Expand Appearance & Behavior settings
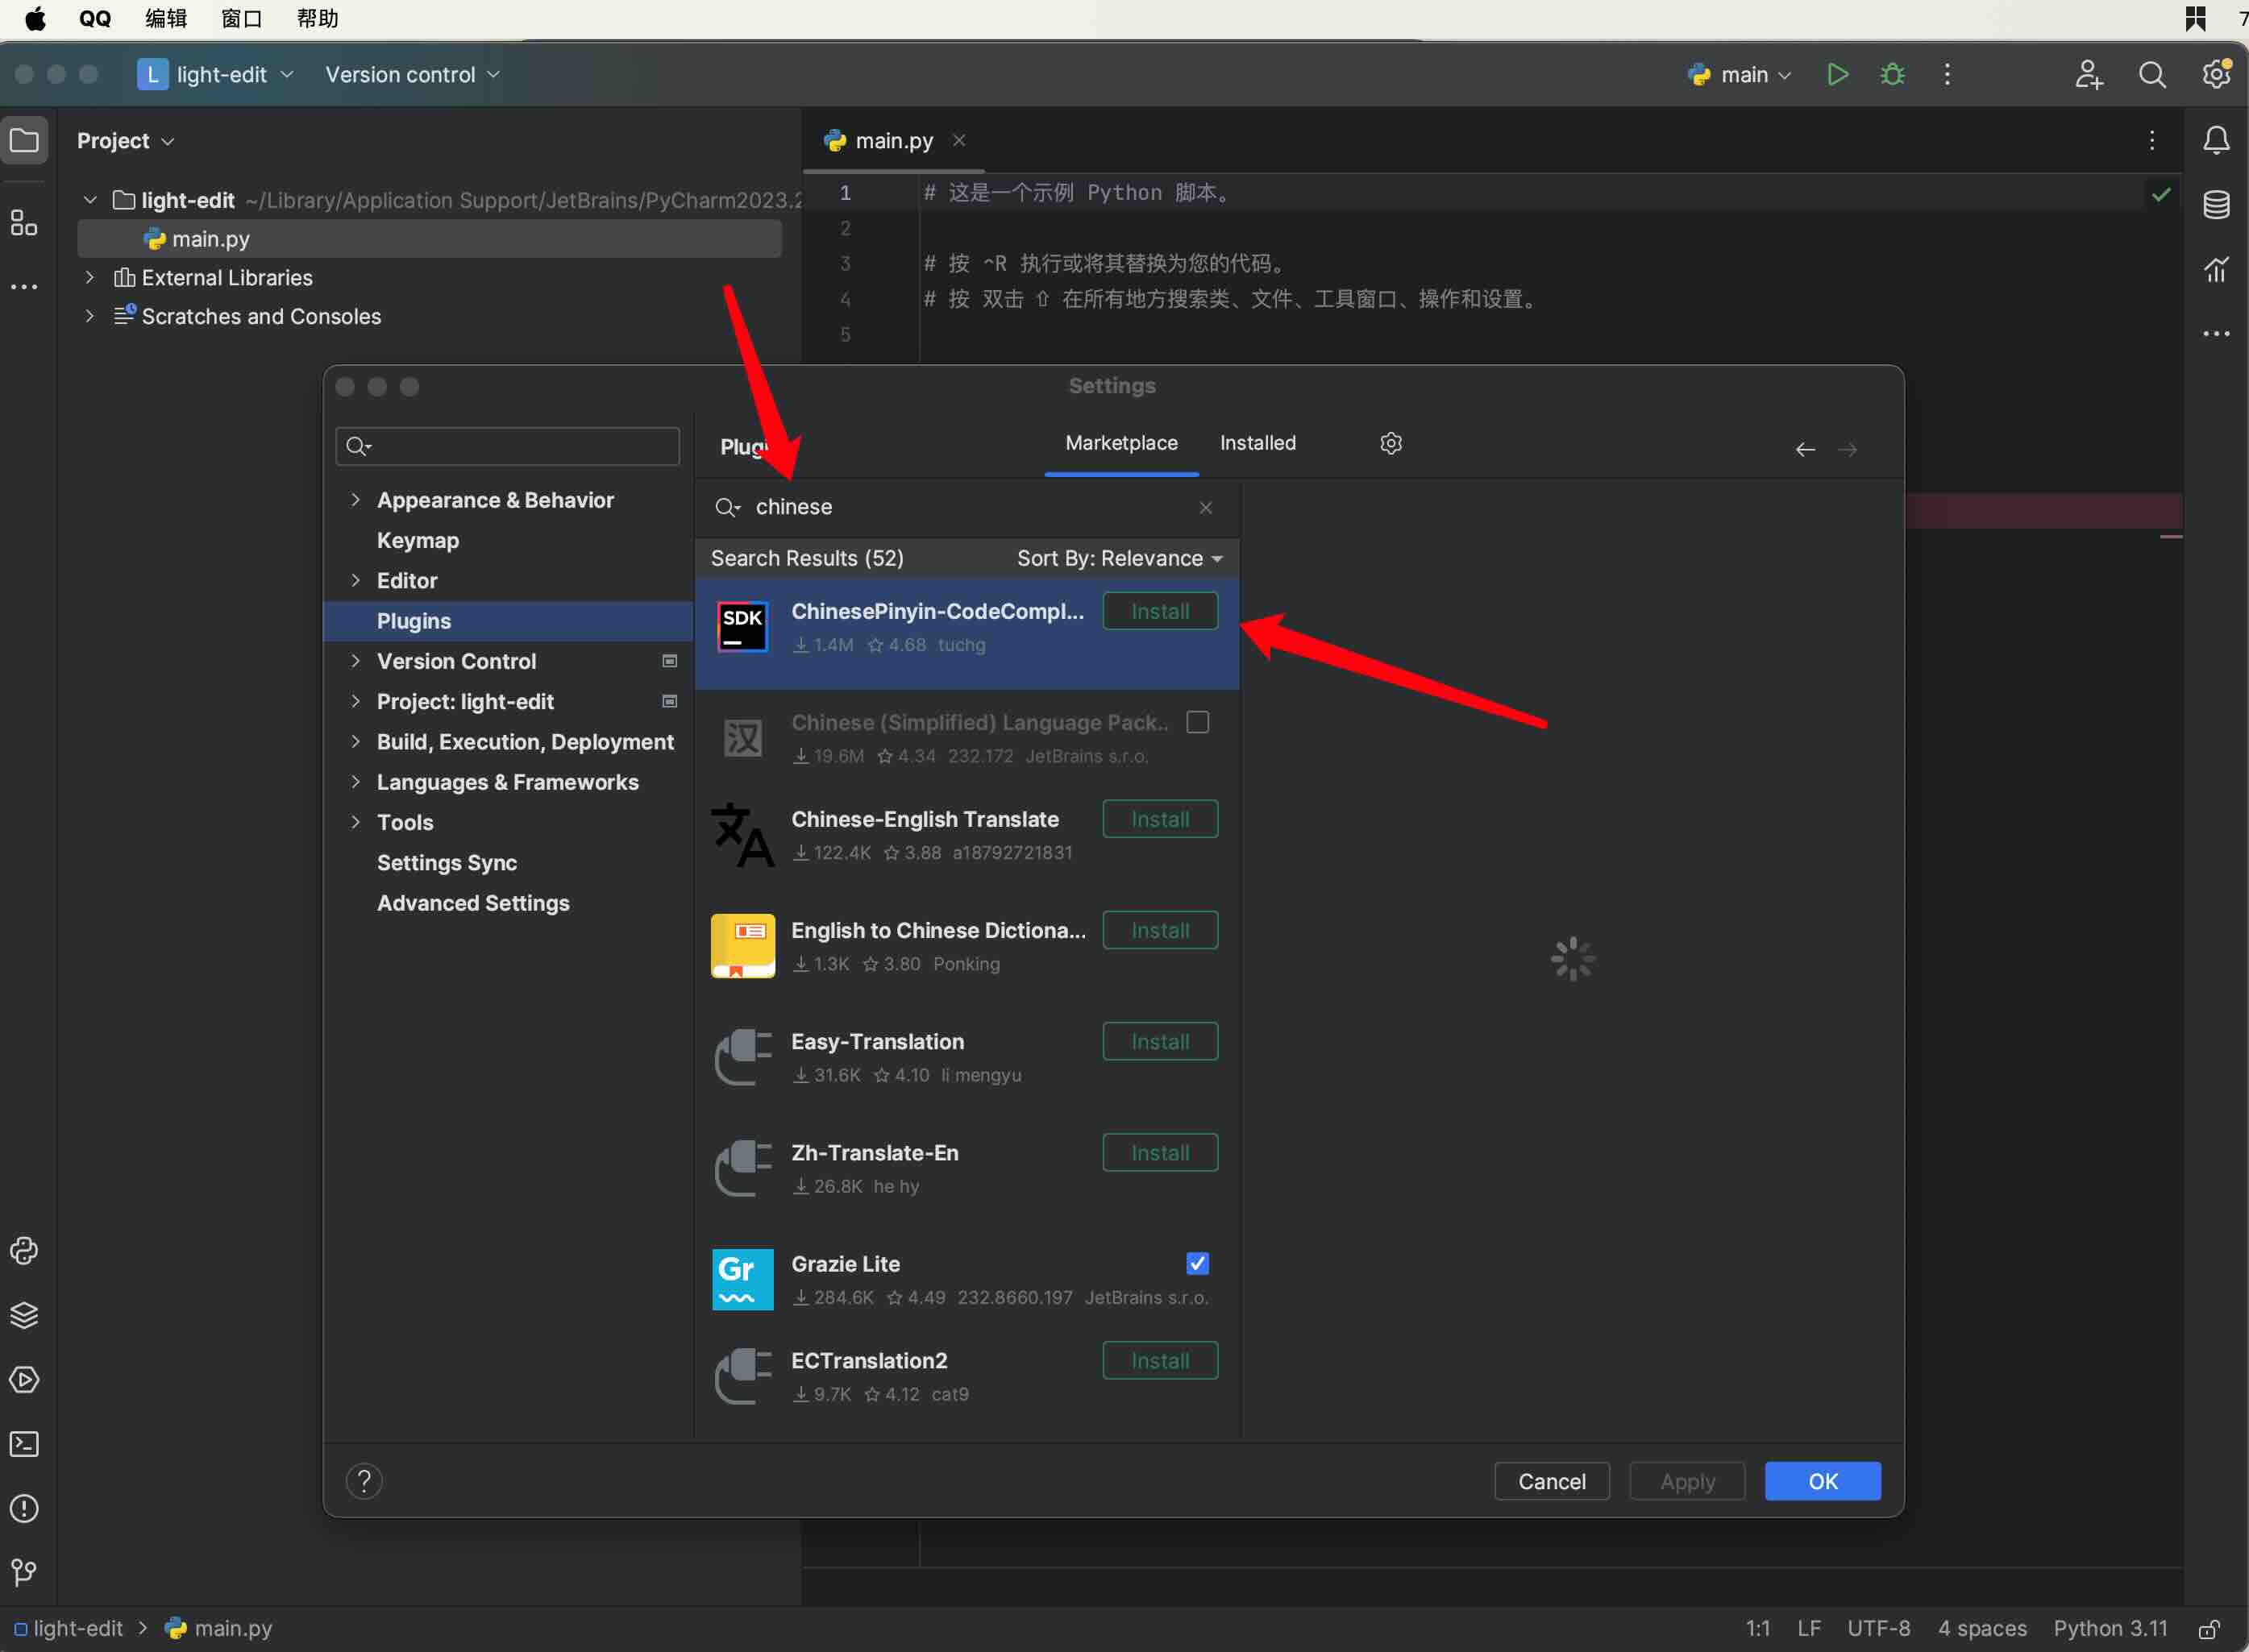Viewport: 2249px width, 1652px height. [x=355, y=500]
